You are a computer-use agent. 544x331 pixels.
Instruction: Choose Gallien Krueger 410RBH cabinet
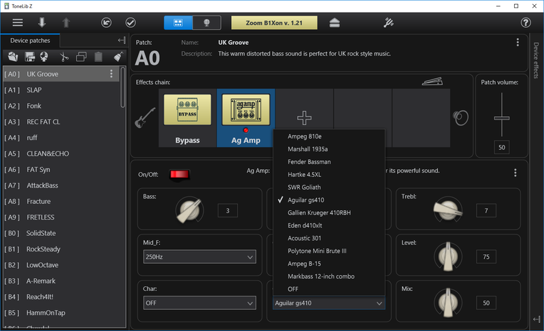point(329,213)
